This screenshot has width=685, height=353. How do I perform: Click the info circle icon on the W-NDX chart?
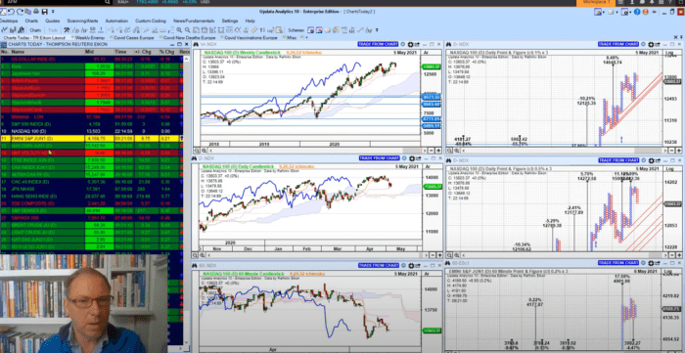pos(403,44)
